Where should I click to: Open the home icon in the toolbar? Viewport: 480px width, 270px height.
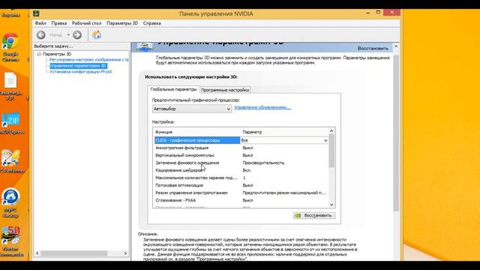click(x=97, y=34)
